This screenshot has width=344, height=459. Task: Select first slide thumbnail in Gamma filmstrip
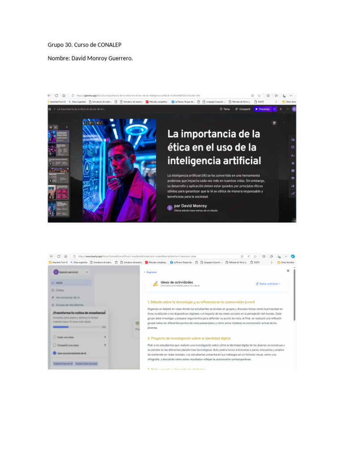59,136
